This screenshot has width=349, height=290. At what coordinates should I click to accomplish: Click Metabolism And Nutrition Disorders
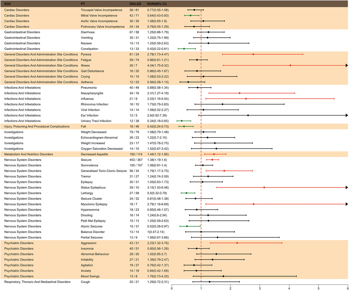29,154
